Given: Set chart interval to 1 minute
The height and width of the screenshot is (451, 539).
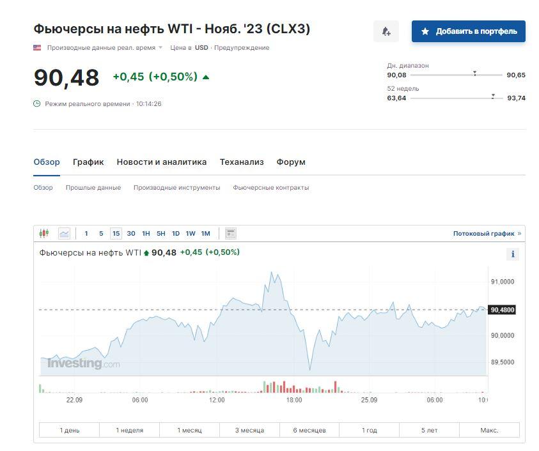Looking at the screenshot, I should pos(86,234).
